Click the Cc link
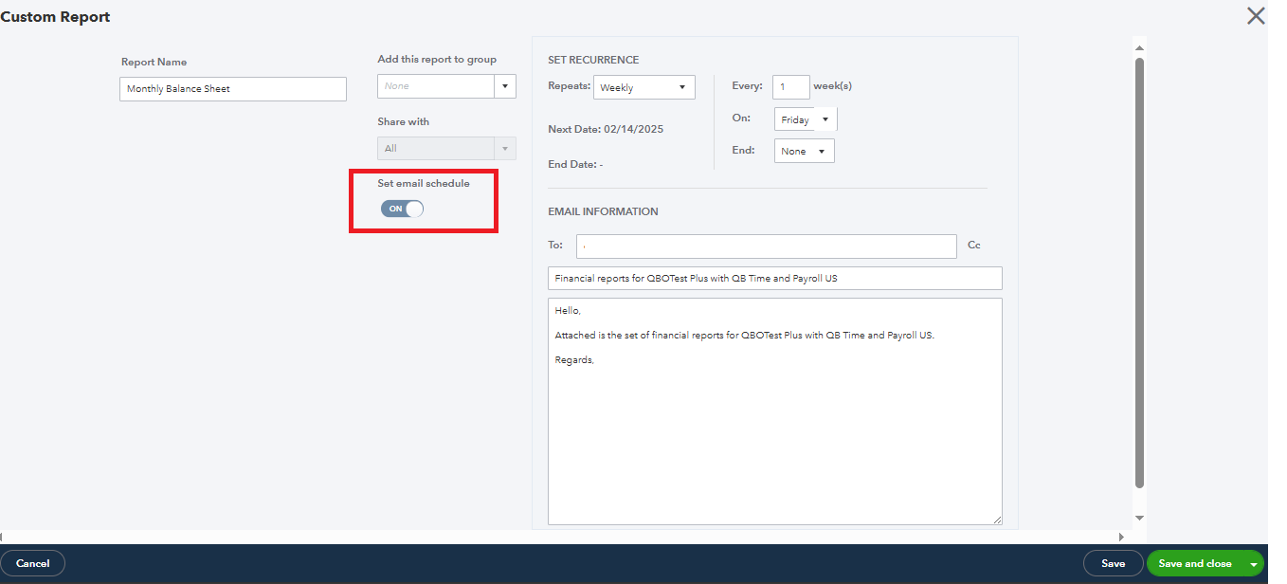1287x584 pixels. pos(974,246)
